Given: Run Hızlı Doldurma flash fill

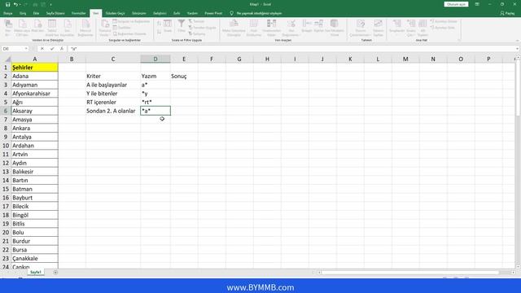Looking at the screenshot, I should click(x=254, y=28).
